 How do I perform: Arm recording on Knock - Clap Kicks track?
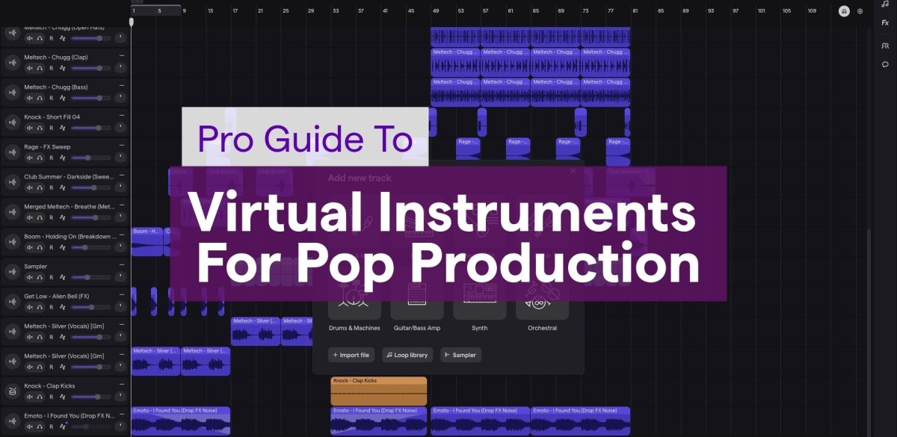click(51, 397)
